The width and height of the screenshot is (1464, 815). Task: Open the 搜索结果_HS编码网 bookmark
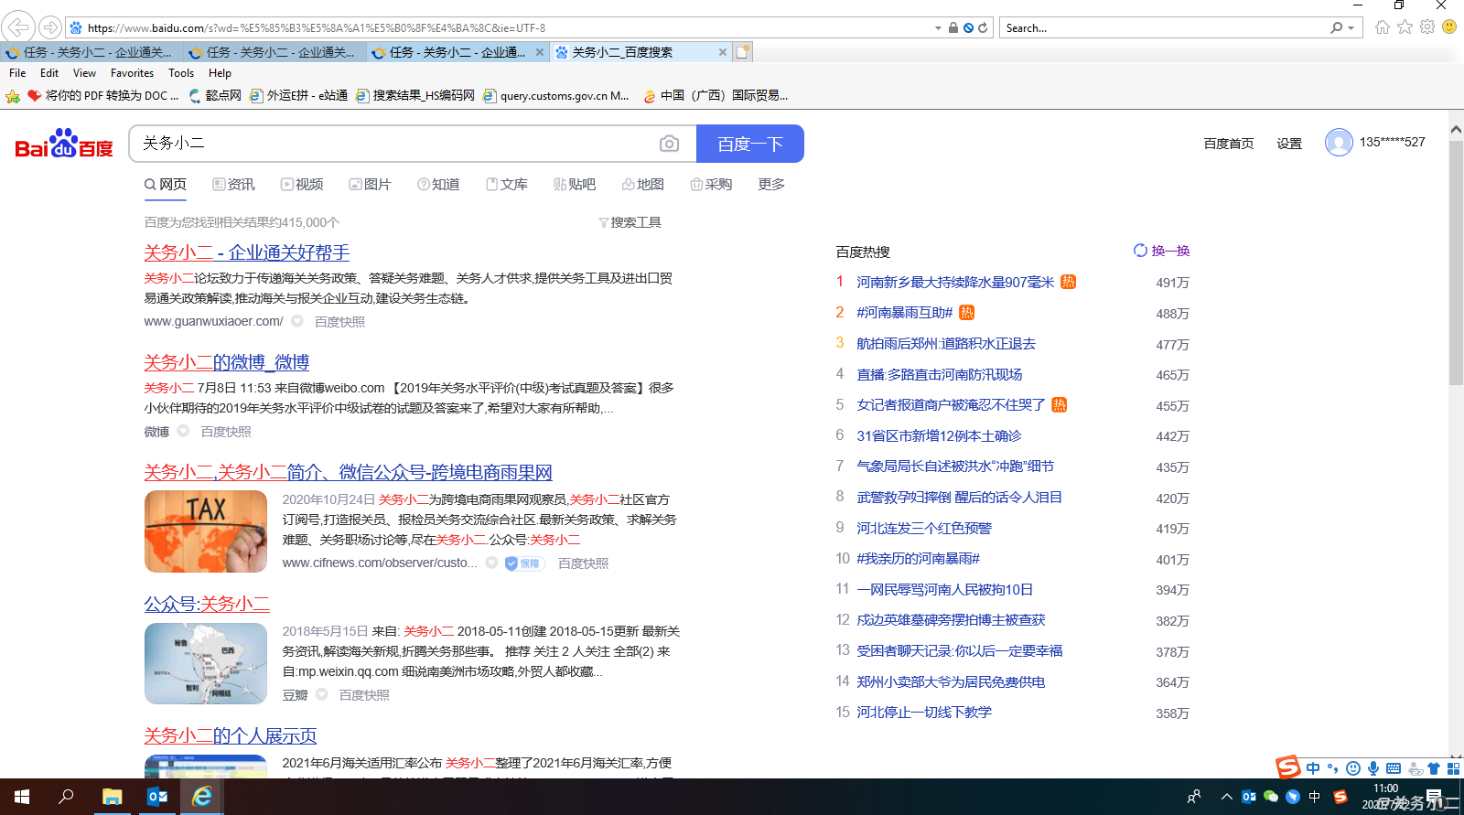tap(415, 95)
